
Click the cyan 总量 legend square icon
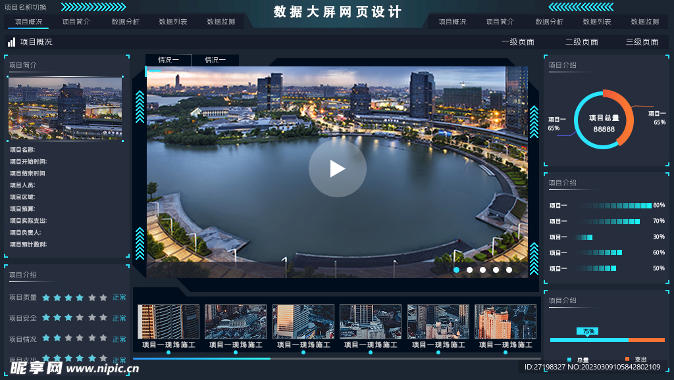[x=569, y=359]
